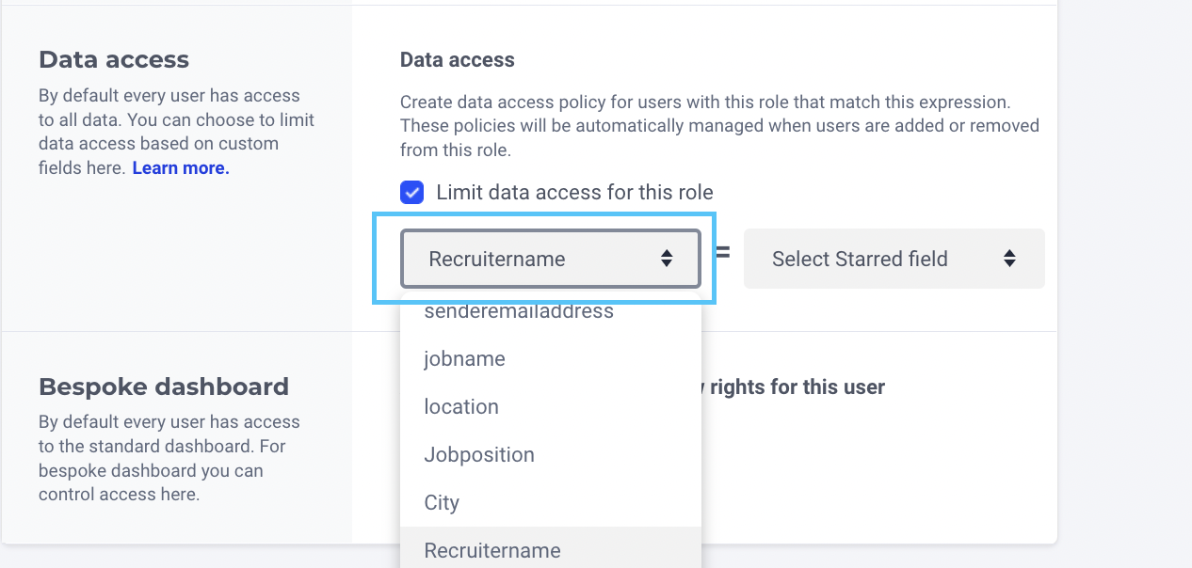Screen dimensions: 1192x568
Task: Select Jobposition in the dropdown list
Action: [479, 455]
